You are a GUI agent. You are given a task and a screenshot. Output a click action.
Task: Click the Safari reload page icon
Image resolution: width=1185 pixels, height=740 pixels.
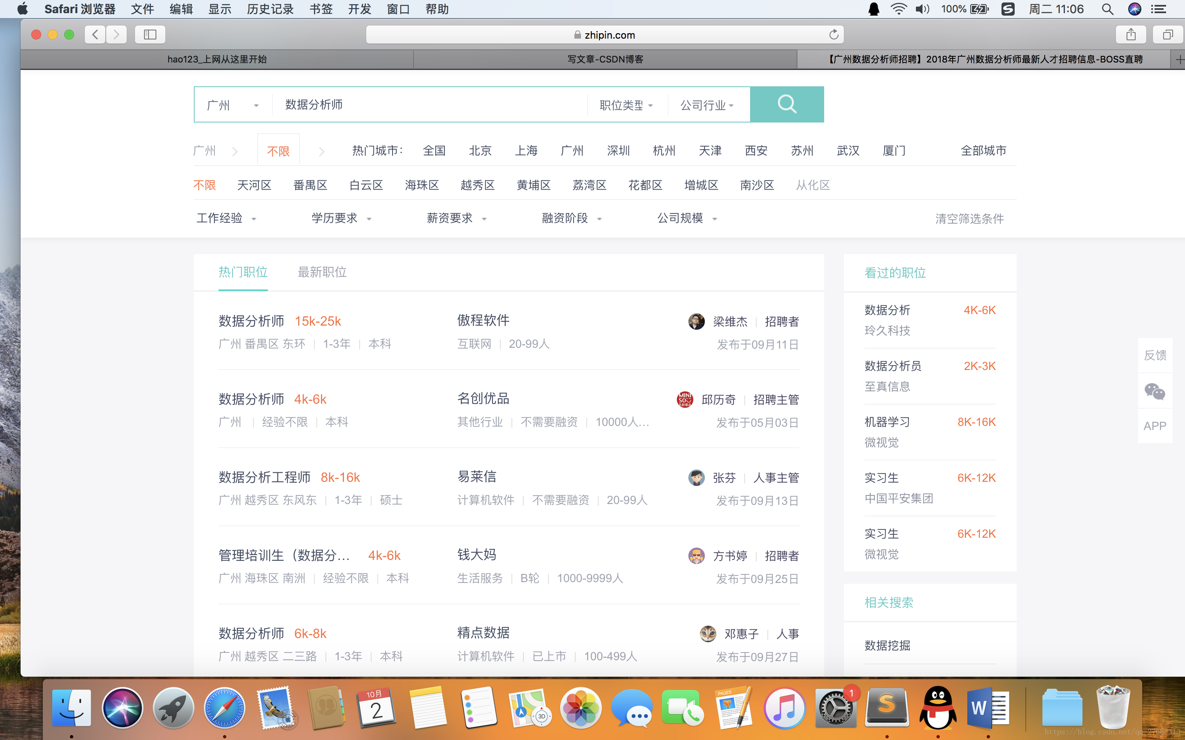coord(834,35)
